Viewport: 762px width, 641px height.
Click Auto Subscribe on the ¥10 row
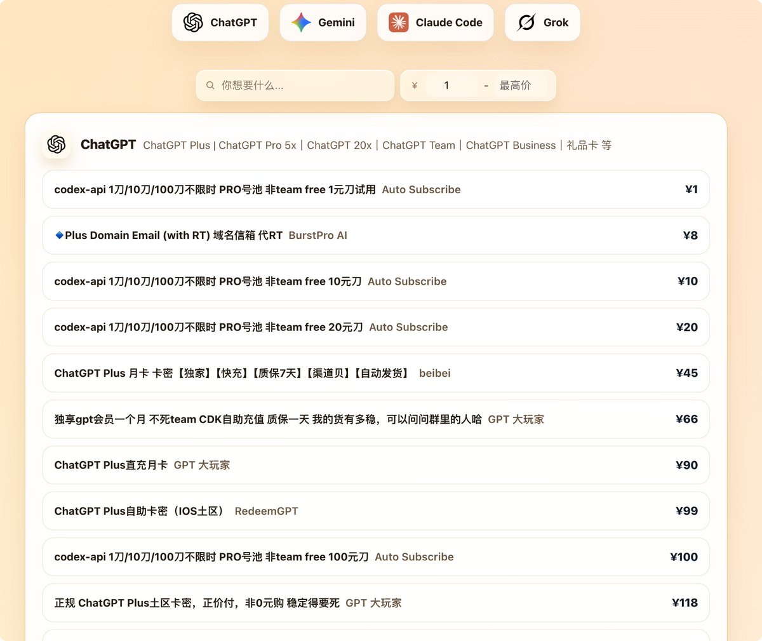pyautogui.click(x=408, y=281)
